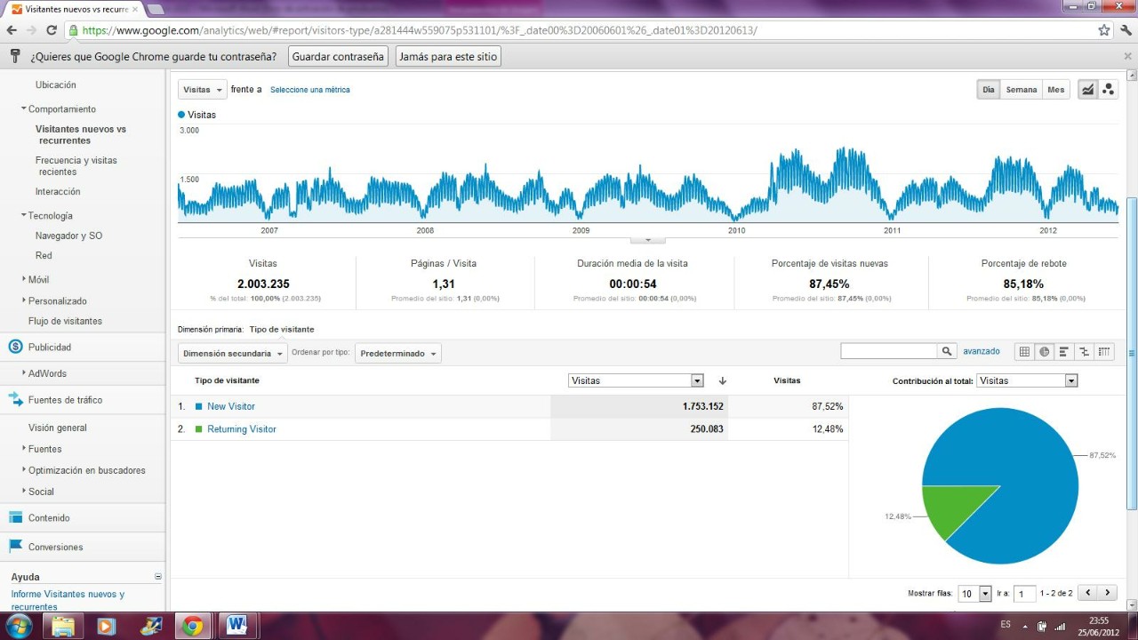Switch to the line chart view icon

1087,90
